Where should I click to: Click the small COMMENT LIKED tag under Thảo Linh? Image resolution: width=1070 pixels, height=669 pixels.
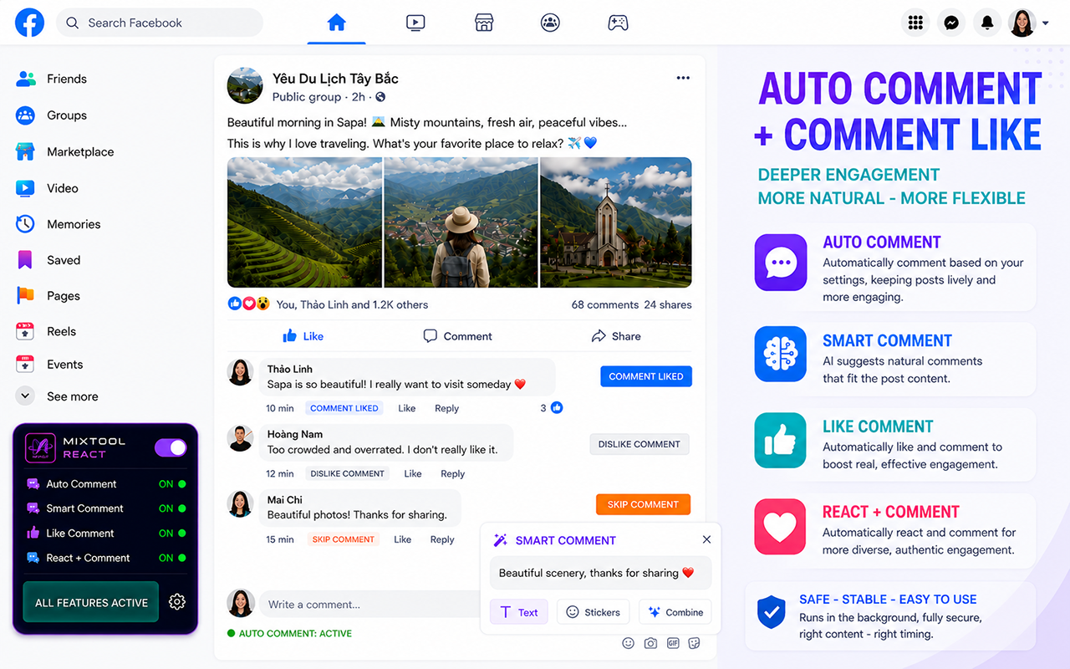pyautogui.click(x=344, y=408)
